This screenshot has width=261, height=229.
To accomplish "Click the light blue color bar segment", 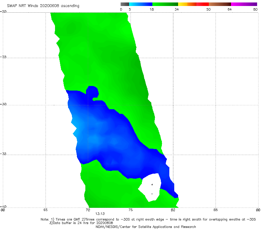I will [x=141, y=4].
